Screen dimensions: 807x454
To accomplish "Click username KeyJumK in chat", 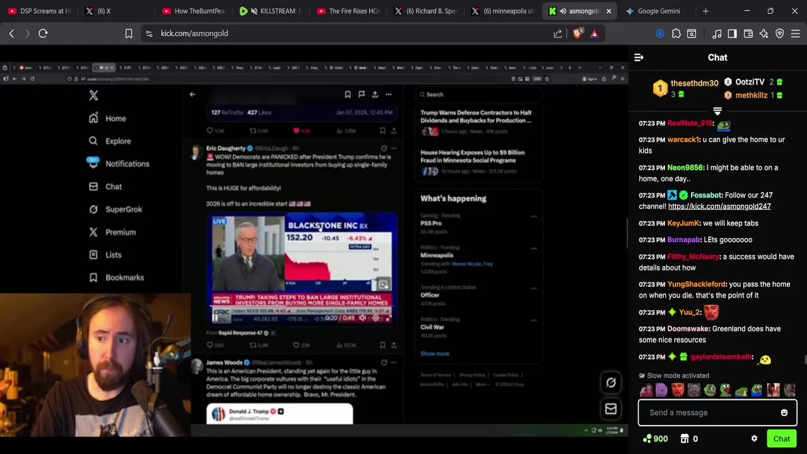I will (x=683, y=223).
